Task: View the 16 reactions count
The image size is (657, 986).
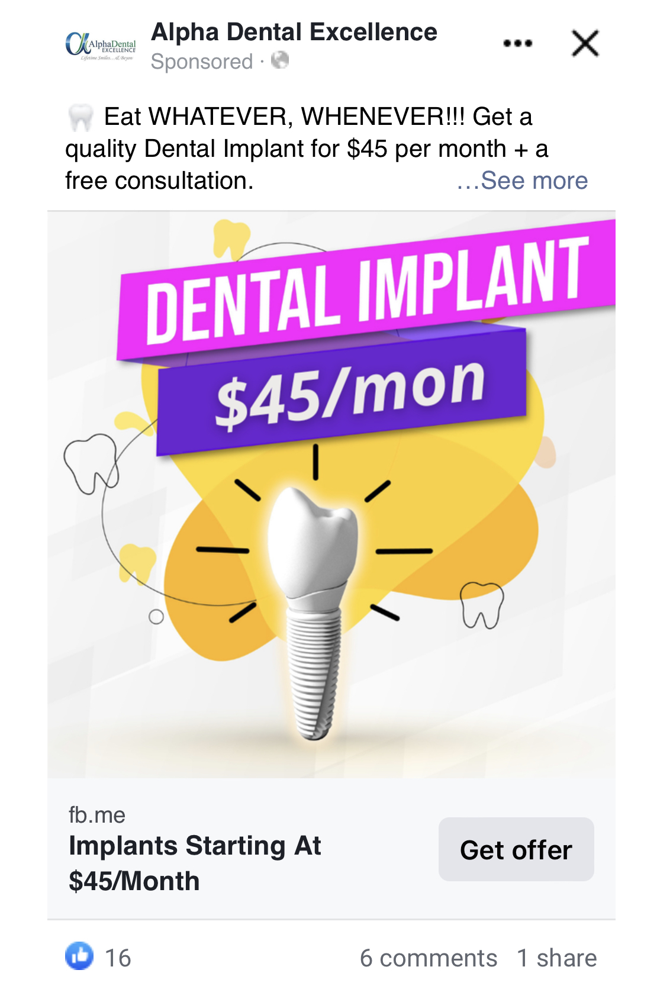Action: (x=118, y=958)
